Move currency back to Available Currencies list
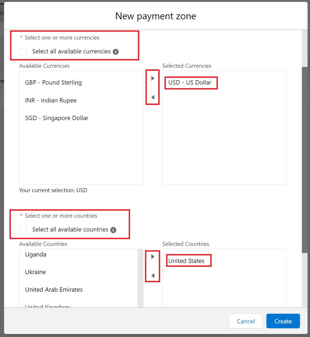Screen dimensions: 310x337 153,97
